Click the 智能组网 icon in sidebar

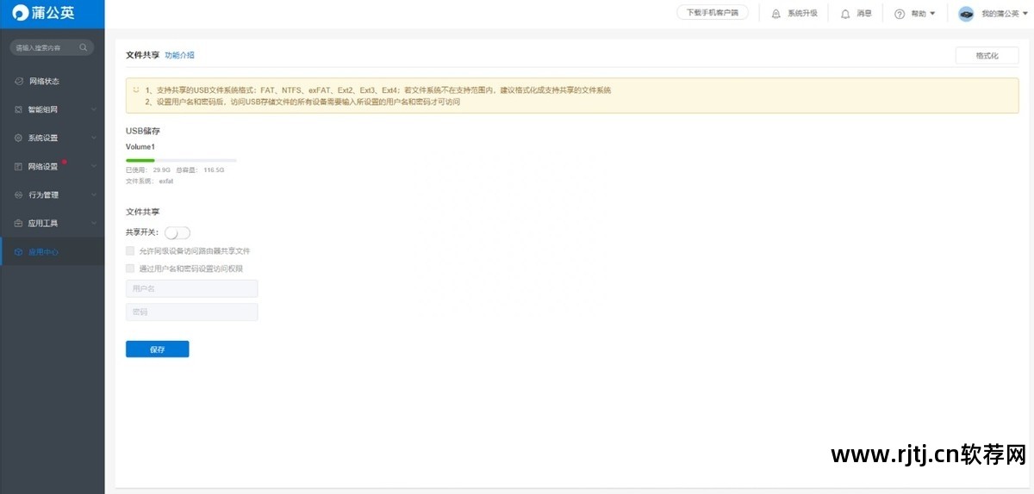click(19, 109)
